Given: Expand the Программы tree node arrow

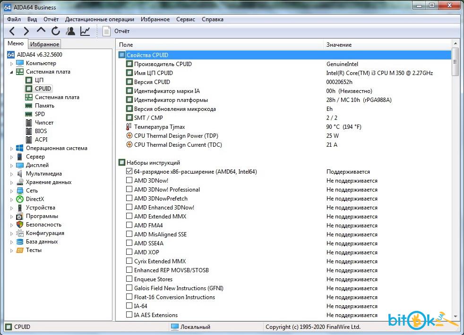Looking at the screenshot, I should [x=11, y=217].
